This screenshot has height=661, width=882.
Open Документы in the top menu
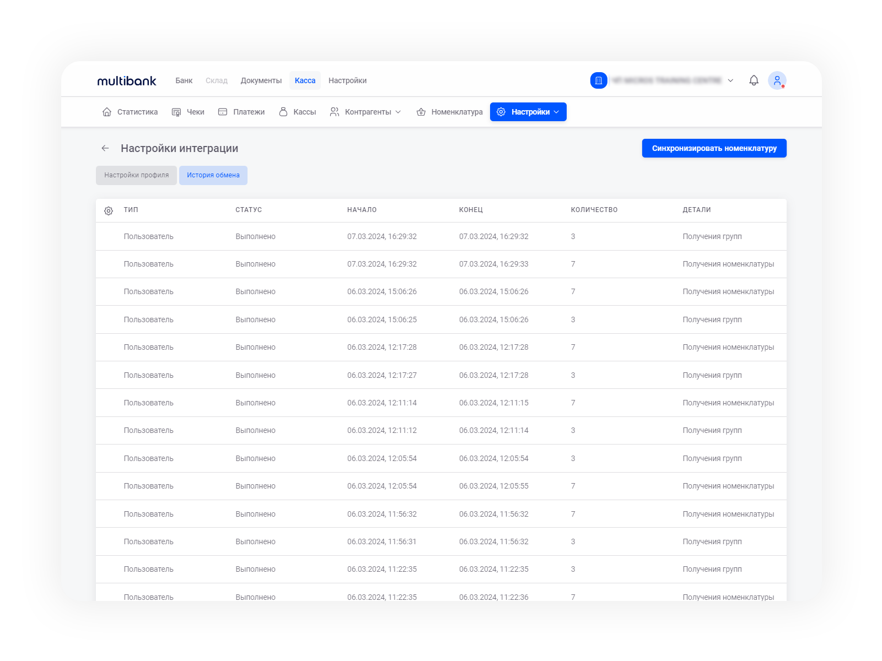(261, 80)
